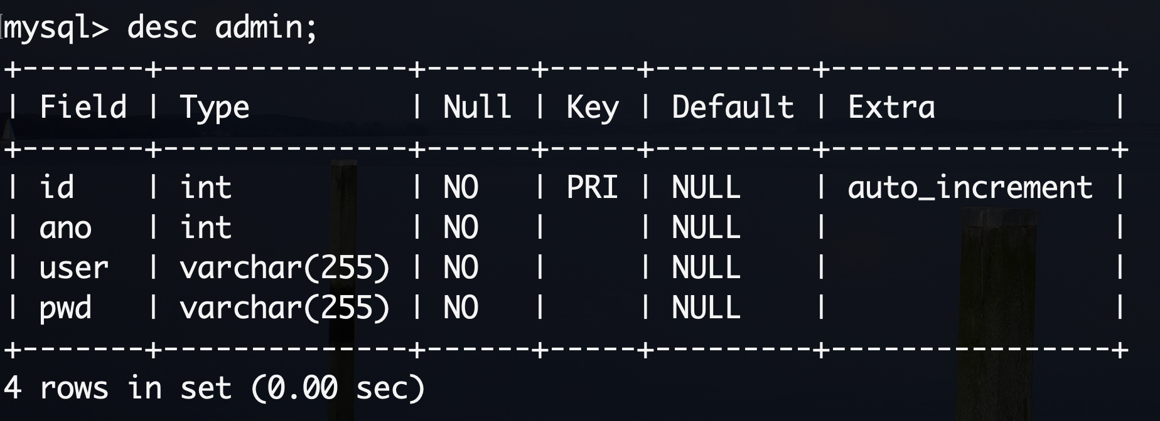The image size is (1160, 421).
Task: Click the NO value in pwd row
Action: pyautogui.click(x=461, y=308)
